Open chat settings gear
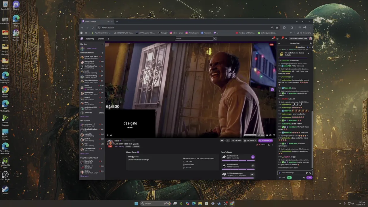Viewport: 368px width, 207px height. click(x=304, y=178)
